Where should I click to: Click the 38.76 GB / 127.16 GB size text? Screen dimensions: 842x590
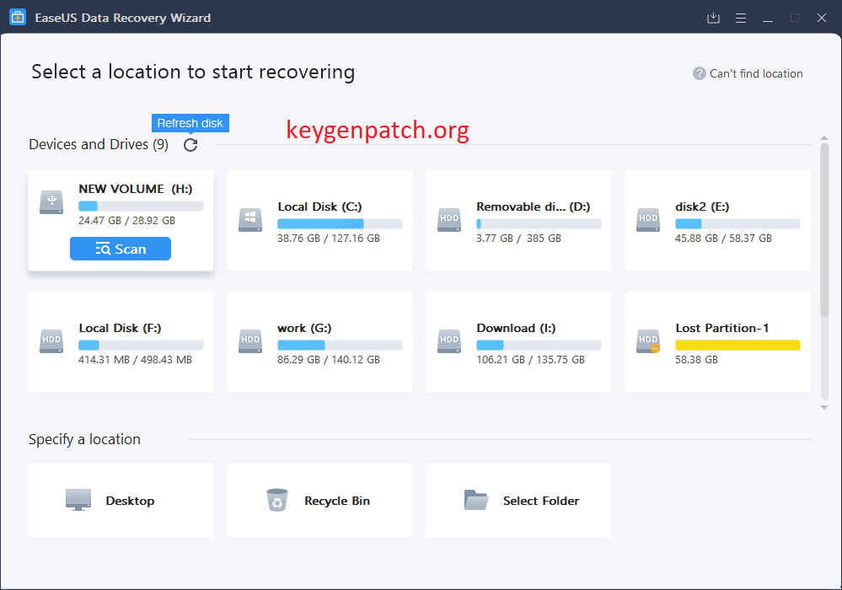329,239
